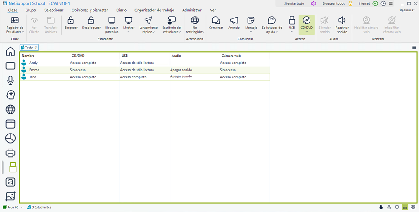Click the outlined person icon in status bar

click(x=389, y=207)
